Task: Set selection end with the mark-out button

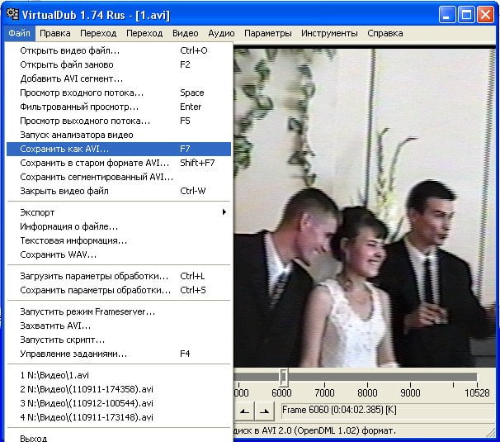Action: pos(264,410)
